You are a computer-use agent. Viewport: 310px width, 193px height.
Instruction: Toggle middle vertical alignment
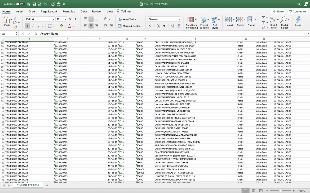tap(91, 19)
